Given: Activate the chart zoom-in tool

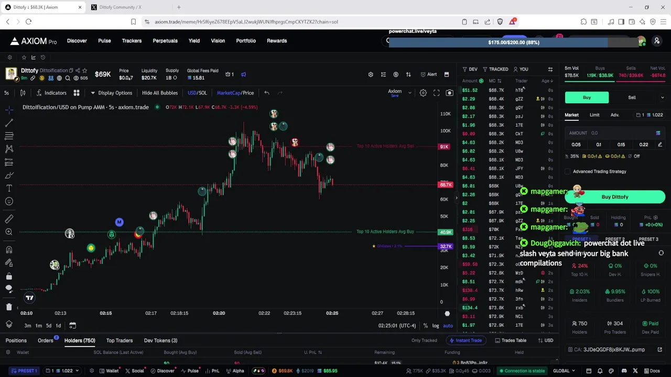Looking at the screenshot, I should (9, 232).
